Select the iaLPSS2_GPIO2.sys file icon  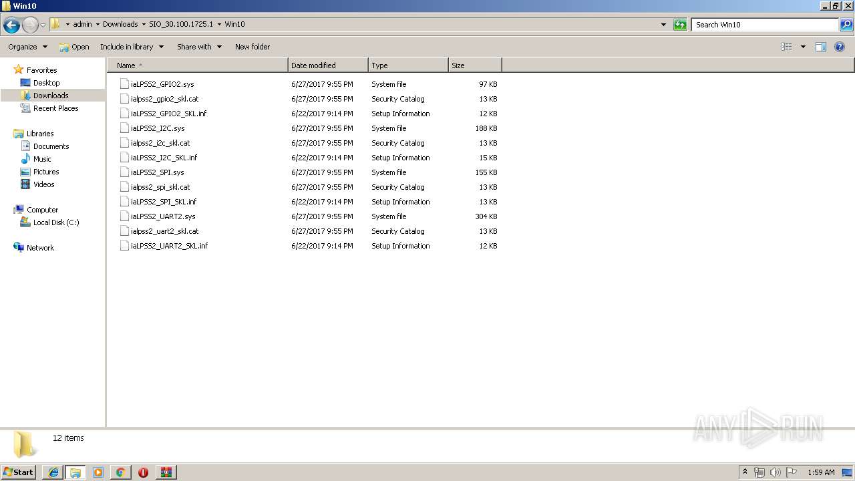click(x=124, y=84)
